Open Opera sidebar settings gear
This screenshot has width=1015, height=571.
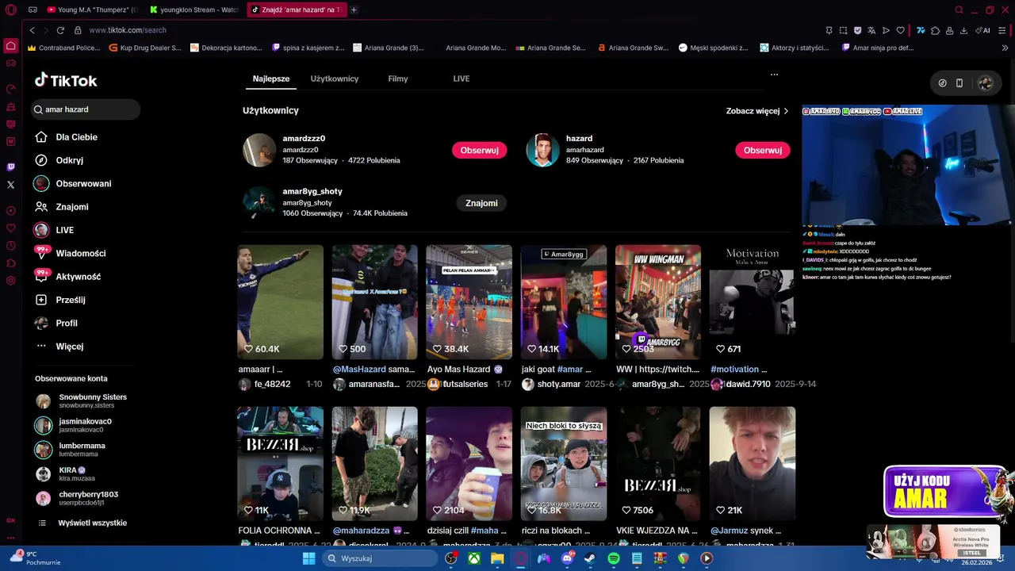click(10, 281)
